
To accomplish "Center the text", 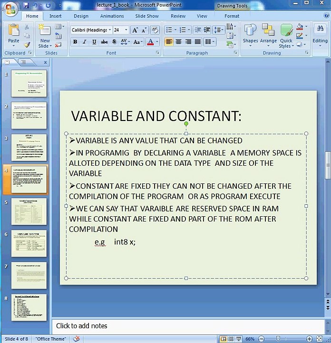I will [179, 41].
